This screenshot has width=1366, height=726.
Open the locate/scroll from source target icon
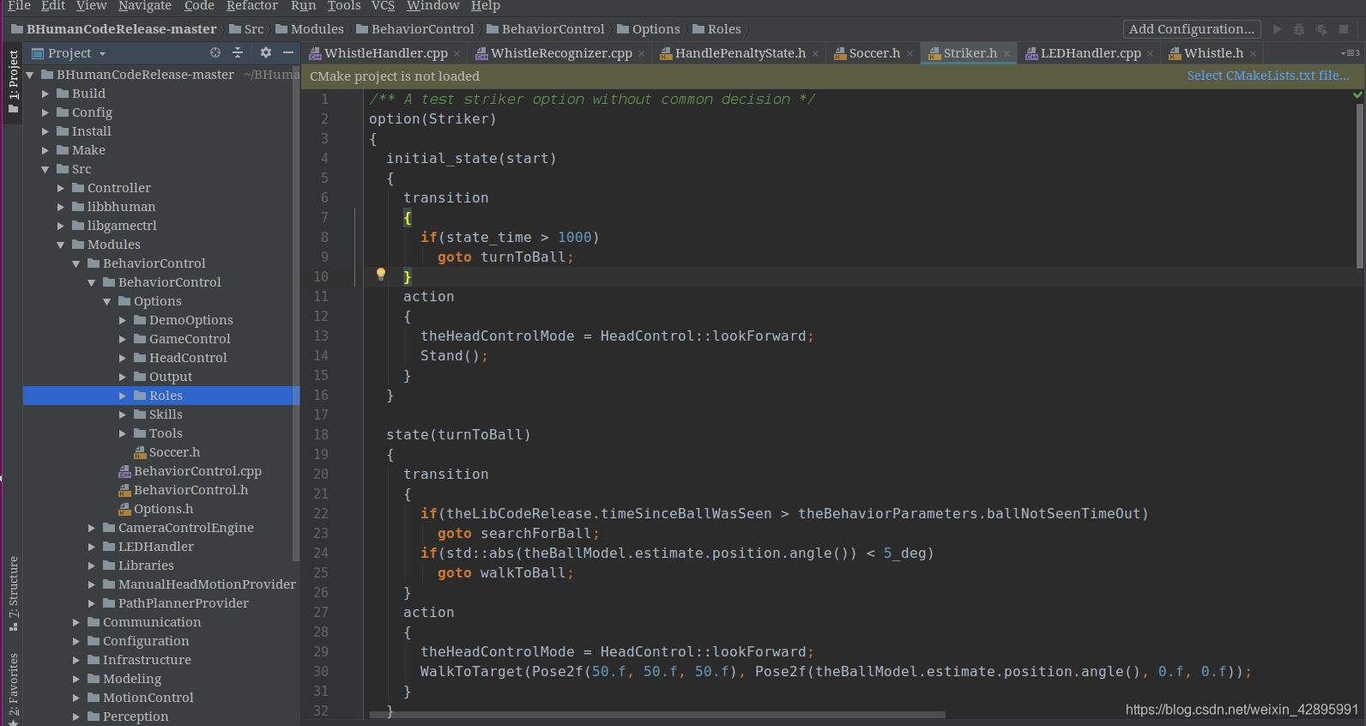215,53
